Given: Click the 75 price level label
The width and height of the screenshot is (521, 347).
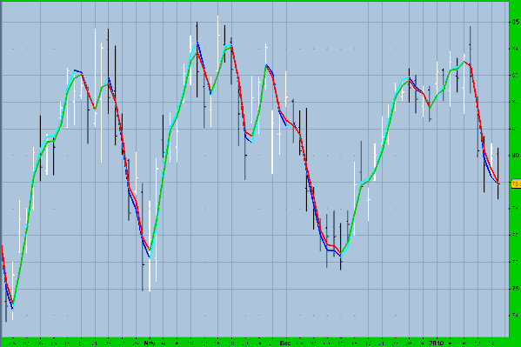Looking at the screenshot, I should coord(516,289).
